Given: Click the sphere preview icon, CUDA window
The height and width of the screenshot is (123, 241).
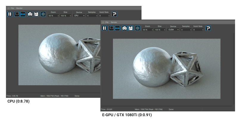Looking at the screenshot, I should [x=138, y=28].
